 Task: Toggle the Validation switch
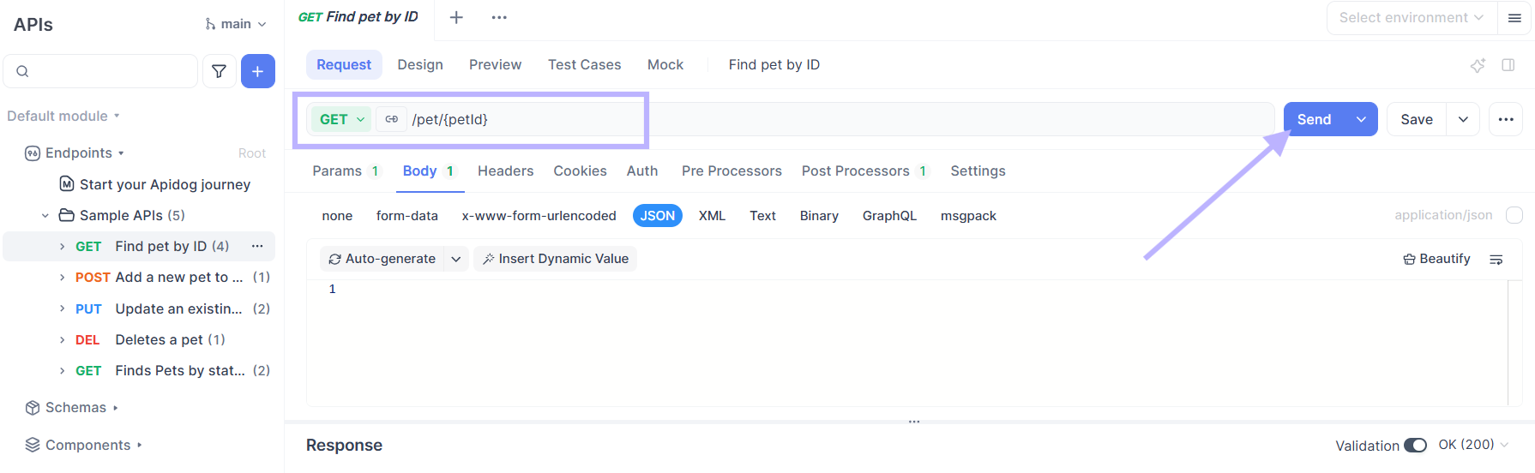[1414, 446]
